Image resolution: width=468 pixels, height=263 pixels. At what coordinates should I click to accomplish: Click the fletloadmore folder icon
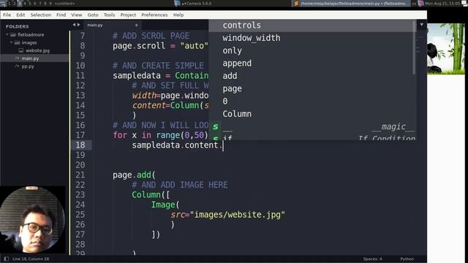pos(13,35)
